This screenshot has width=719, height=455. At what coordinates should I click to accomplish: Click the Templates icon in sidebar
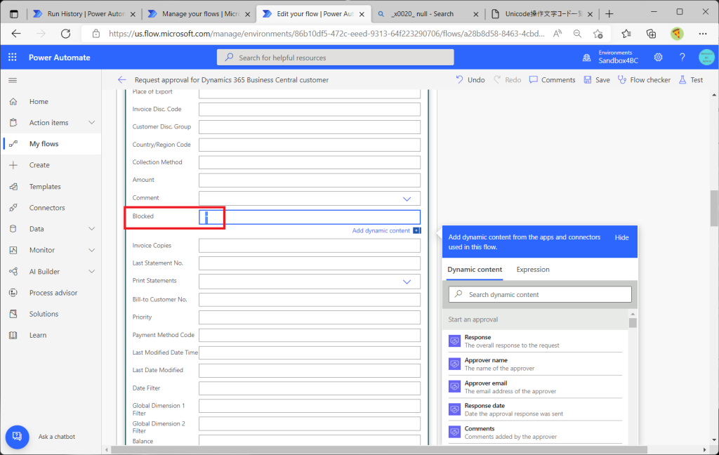click(x=13, y=187)
